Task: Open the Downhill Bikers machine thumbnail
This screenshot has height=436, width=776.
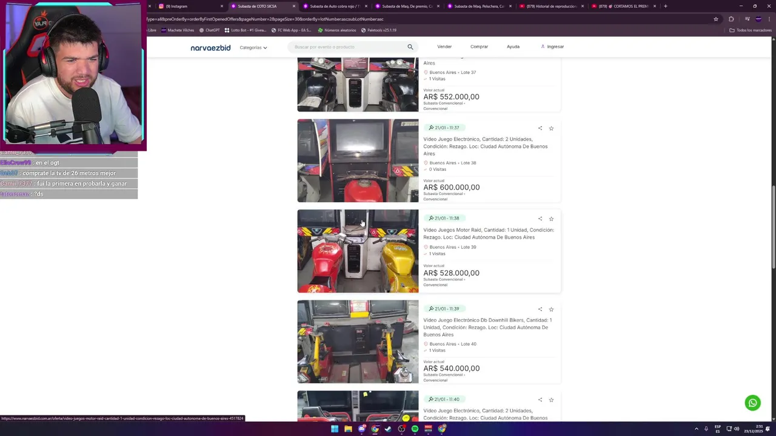Action: [x=358, y=342]
